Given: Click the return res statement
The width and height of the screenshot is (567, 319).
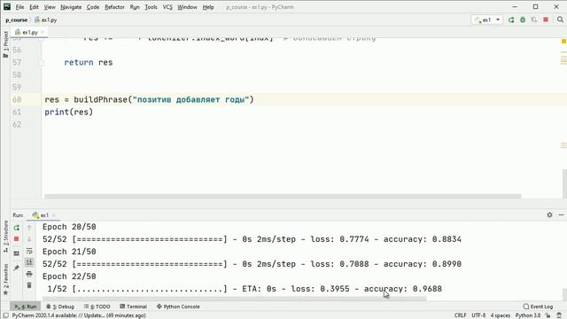Looking at the screenshot, I should tap(89, 62).
